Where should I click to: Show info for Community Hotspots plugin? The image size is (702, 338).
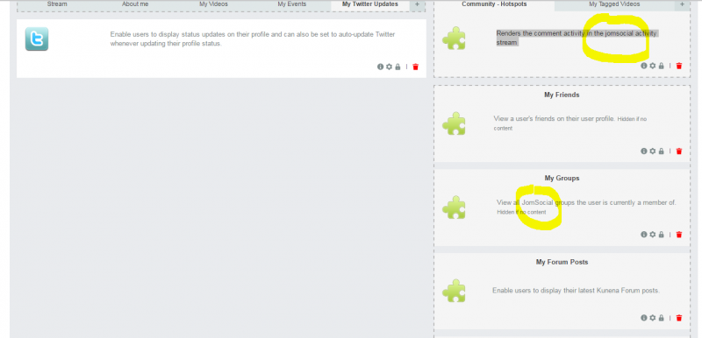[644, 66]
